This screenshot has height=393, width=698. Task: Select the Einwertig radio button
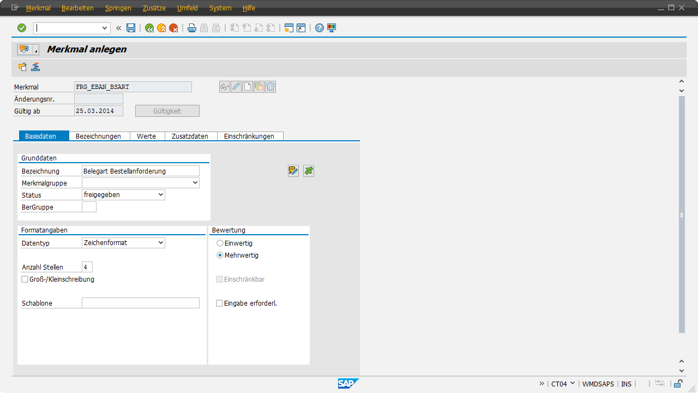220,243
